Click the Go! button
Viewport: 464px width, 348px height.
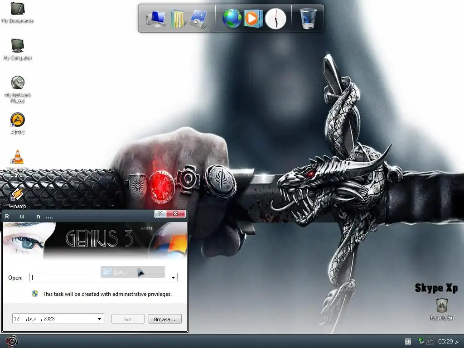[x=128, y=319]
